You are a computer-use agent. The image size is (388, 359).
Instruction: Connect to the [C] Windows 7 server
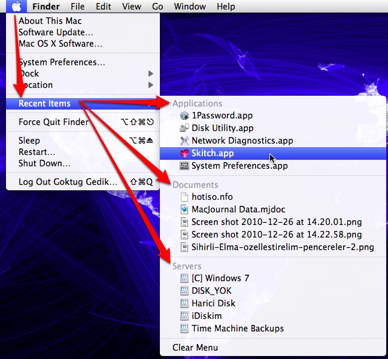[220, 278]
